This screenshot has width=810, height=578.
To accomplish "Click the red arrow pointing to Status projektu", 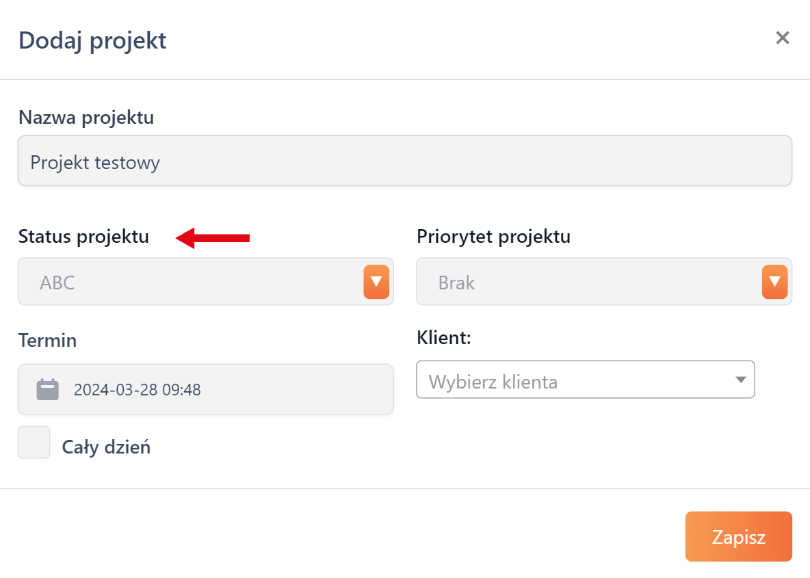I will (213, 238).
